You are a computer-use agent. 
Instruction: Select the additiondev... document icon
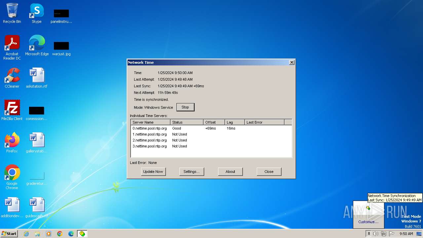pos(12,208)
